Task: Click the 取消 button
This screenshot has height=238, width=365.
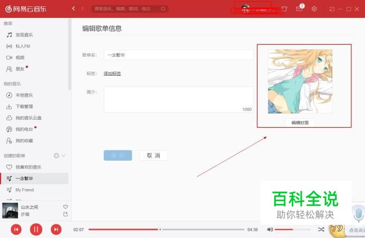Action: tap(153, 156)
